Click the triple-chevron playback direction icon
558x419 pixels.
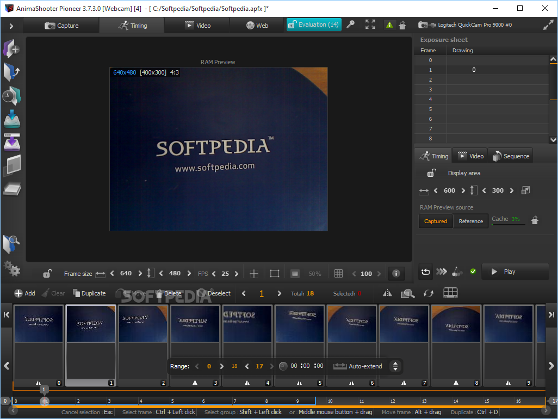point(441,272)
